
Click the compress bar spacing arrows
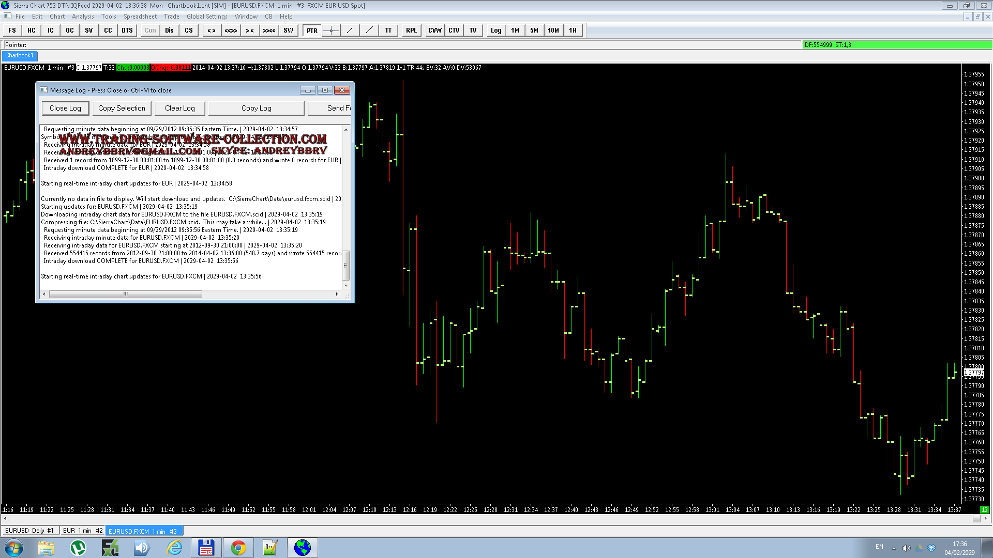coord(250,30)
